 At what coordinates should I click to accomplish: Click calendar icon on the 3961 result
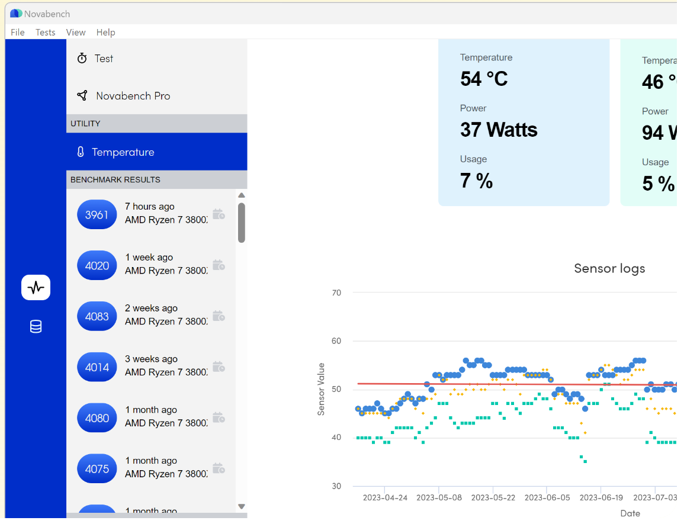click(x=219, y=214)
